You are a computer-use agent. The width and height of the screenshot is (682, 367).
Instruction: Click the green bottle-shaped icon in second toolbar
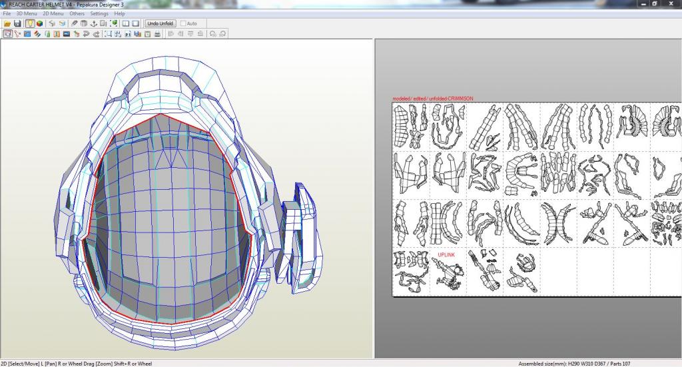click(x=47, y=34)
